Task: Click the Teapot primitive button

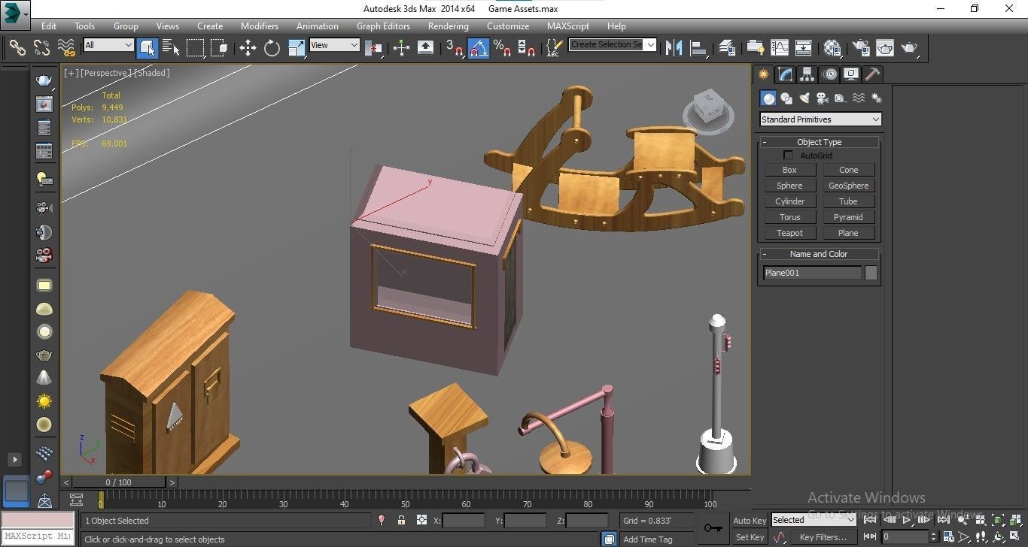Action: tap(789, 233)
